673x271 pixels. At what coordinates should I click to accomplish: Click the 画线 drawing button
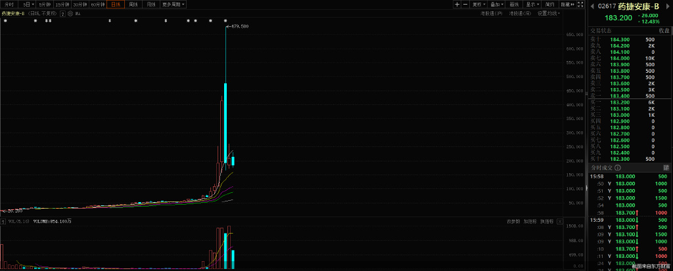[515, 5]
